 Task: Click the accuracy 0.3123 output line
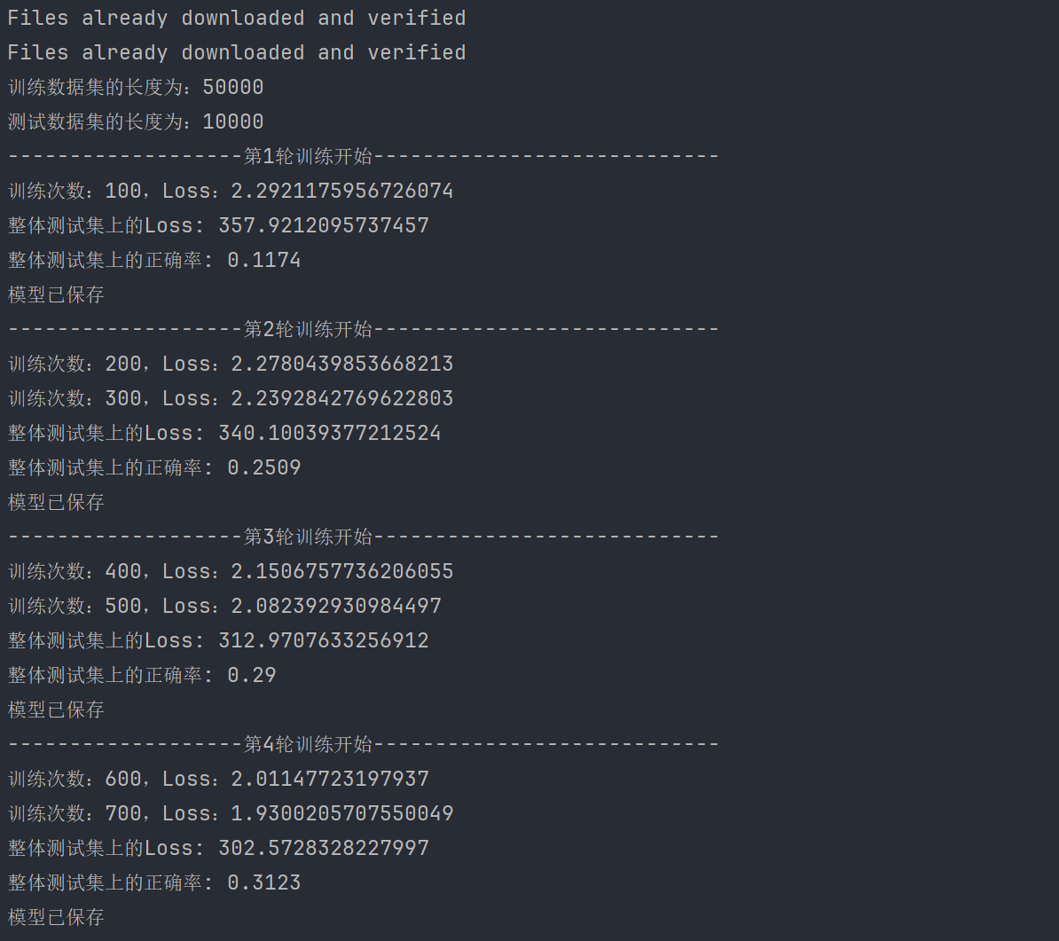point(154,882)
